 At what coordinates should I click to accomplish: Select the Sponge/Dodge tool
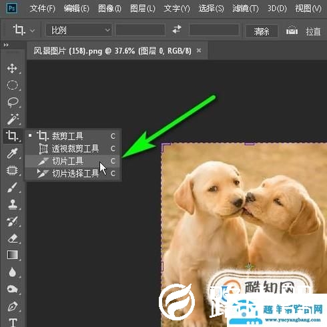coord(12,289)
